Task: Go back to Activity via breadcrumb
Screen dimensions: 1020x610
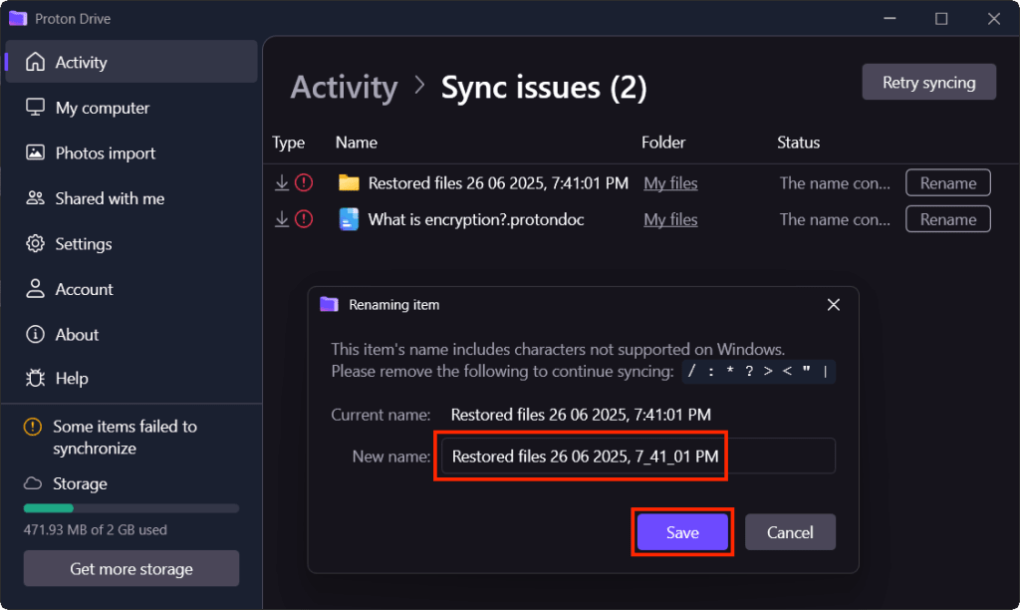Action: coord(344,88)
